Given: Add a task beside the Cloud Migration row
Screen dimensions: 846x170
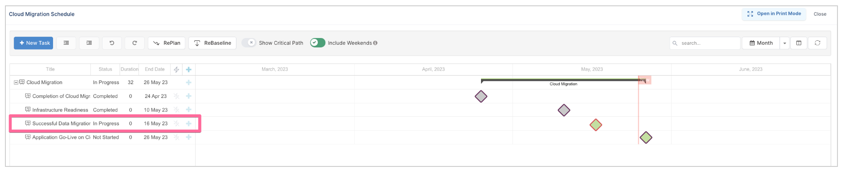Looking at the screenshot, I should coord(189,82).
